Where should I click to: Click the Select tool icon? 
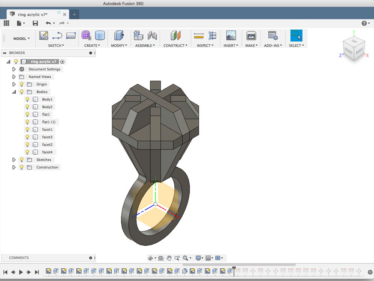[x=296, y=36]
